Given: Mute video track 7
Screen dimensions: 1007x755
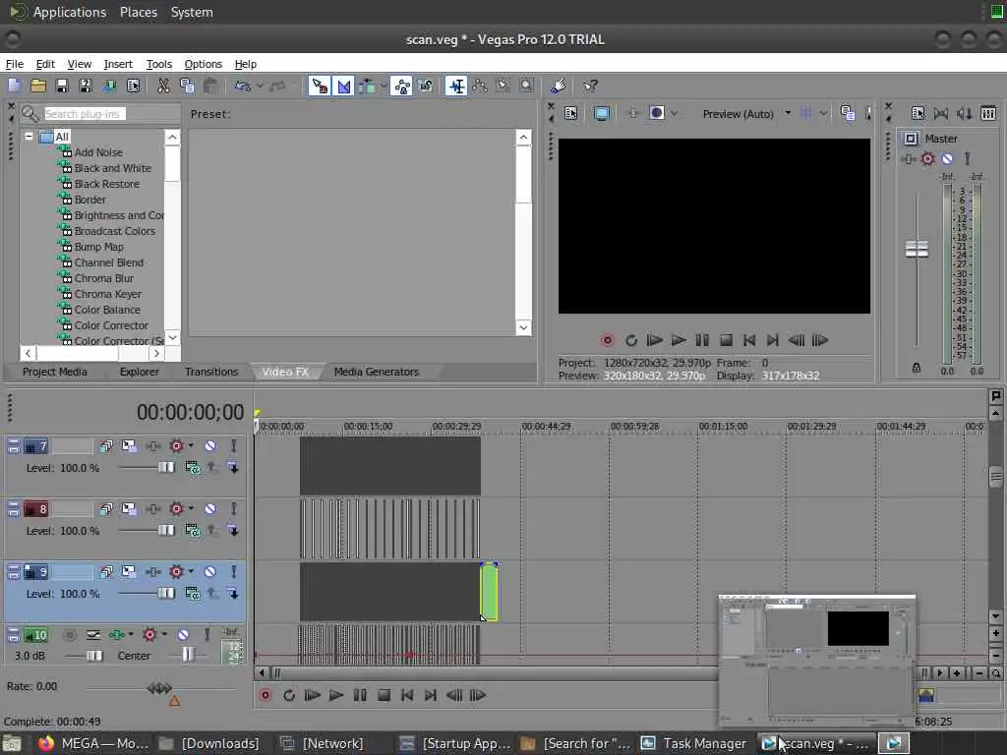Looking at the screenshot, I should (210, 445).
